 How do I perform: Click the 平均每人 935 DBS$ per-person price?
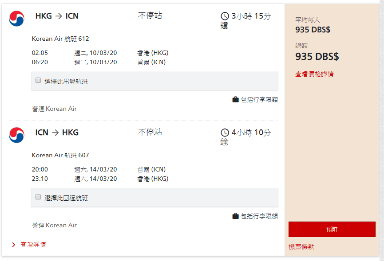tap(313, 30)
